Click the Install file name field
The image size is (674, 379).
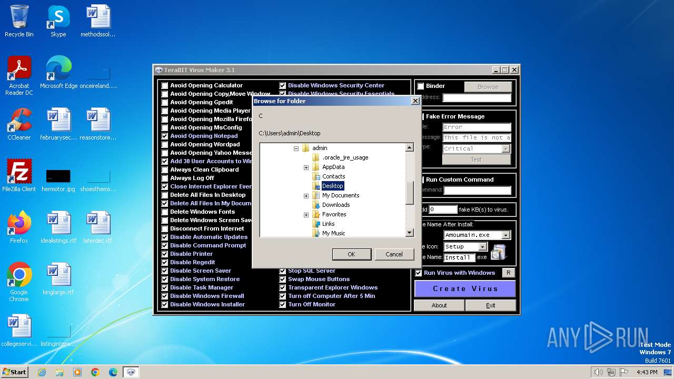coord(459,257)
